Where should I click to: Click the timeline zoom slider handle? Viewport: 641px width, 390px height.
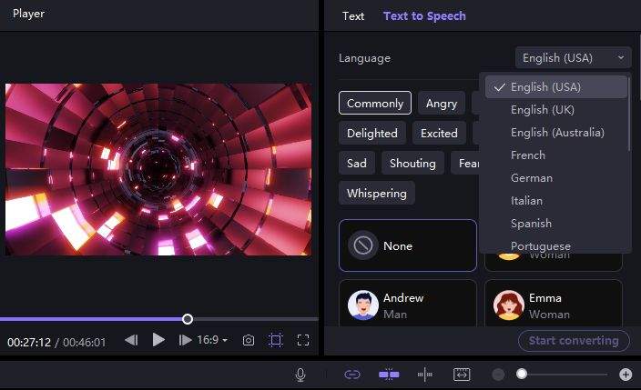521,374
